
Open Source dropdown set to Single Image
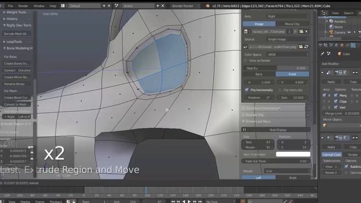pyautogui.click(x=287, y=39)
